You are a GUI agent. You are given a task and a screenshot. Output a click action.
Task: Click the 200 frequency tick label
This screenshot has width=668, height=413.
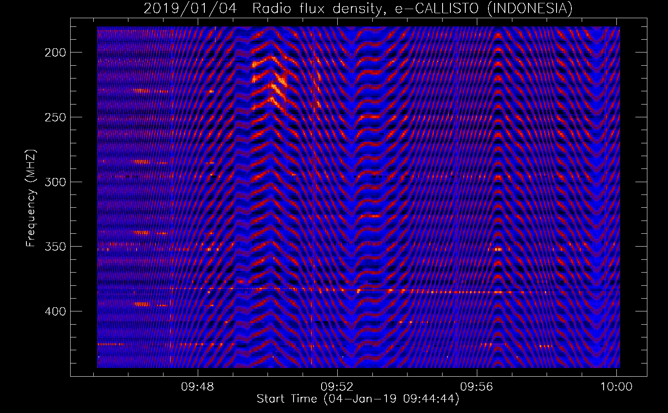coord(55,52)
